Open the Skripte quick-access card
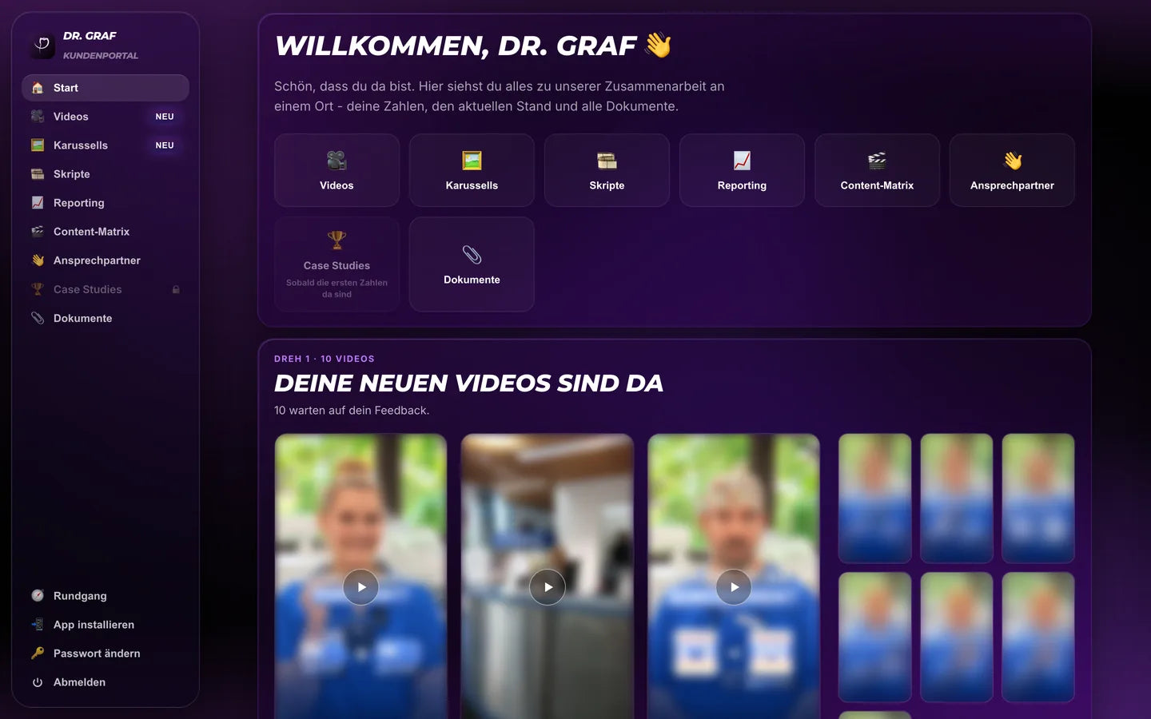 [607, 170]
